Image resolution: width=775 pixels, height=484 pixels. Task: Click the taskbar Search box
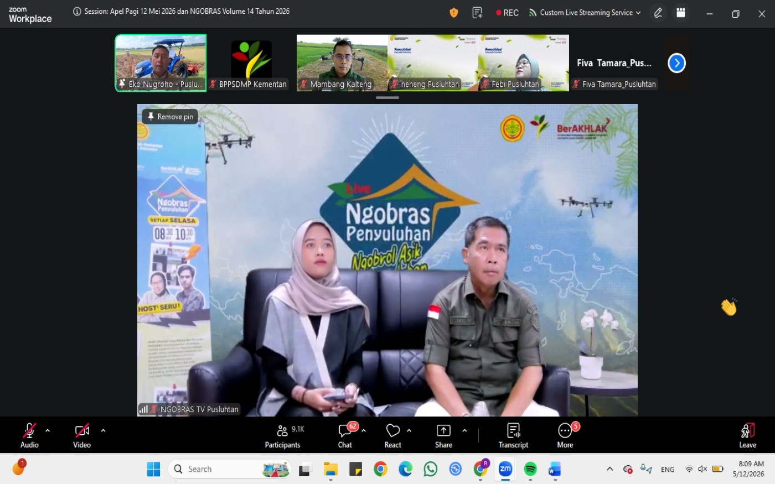(230, 469)
